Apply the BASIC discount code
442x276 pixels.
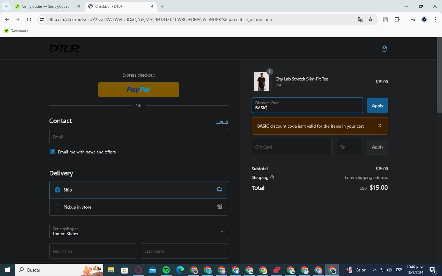[377, 105]
